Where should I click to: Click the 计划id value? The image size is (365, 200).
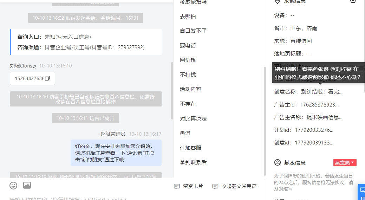tap(314, 130)
